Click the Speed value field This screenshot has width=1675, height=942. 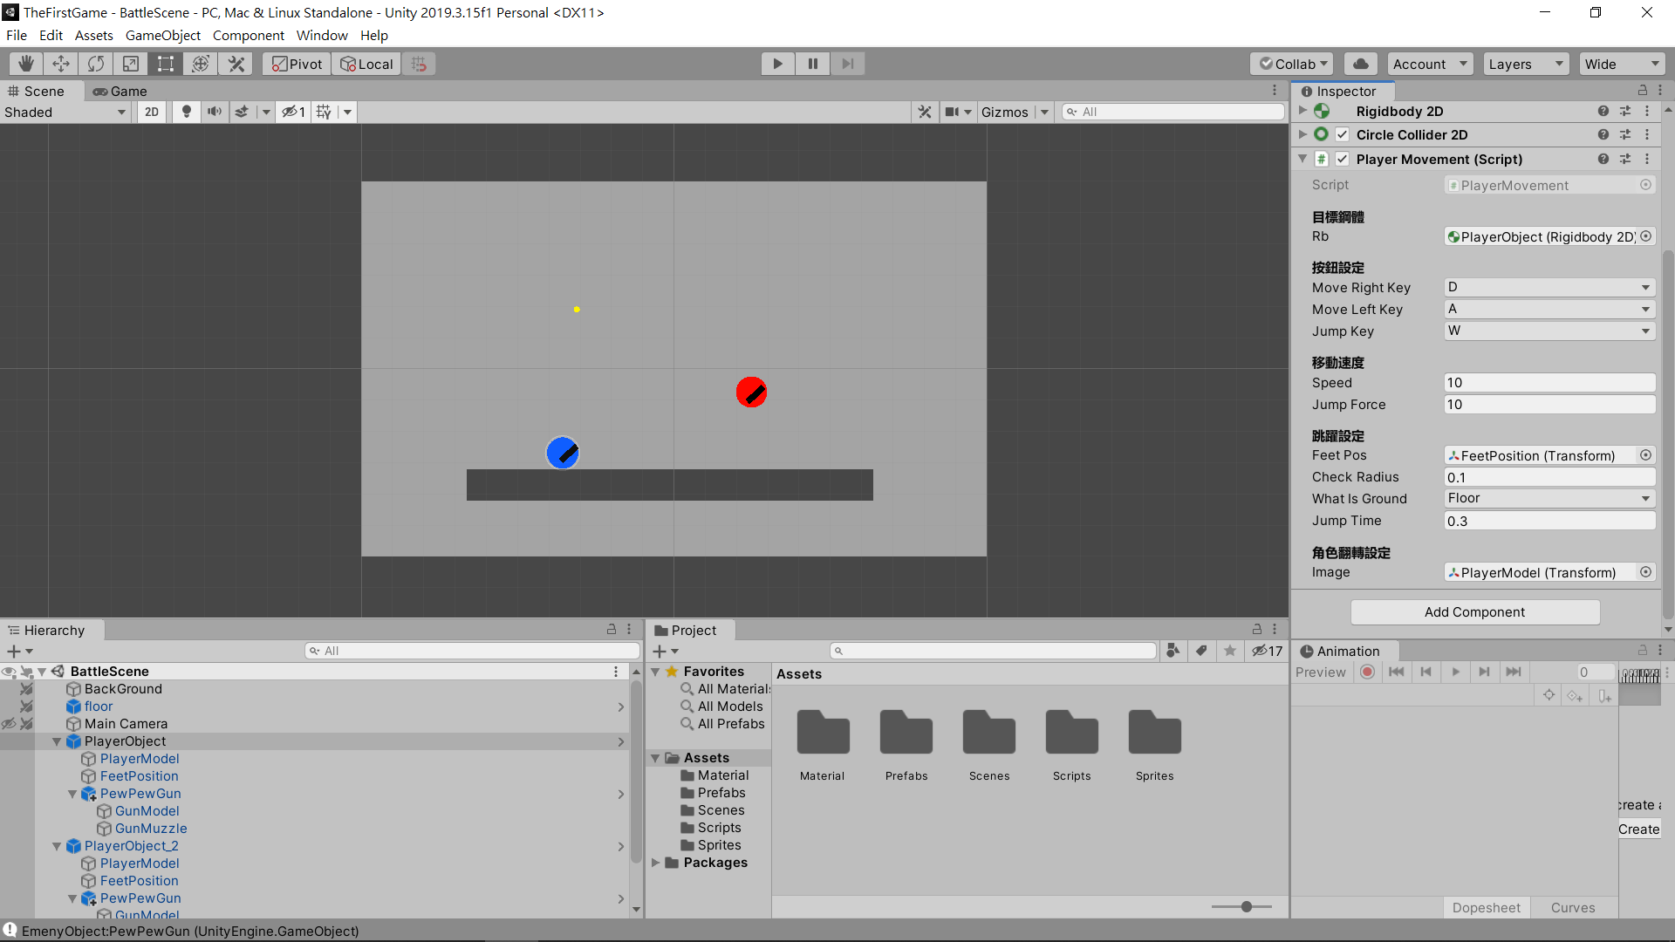click(x=1549, y=382)
